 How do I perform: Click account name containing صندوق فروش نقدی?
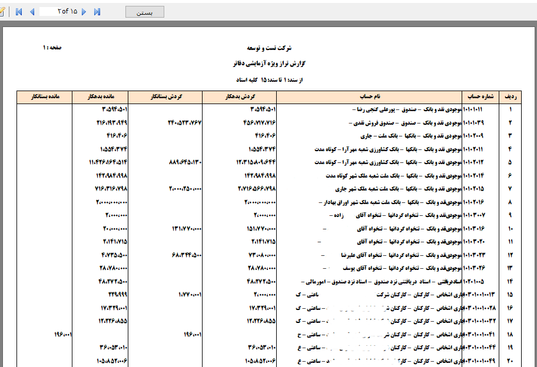click(405, 123)
